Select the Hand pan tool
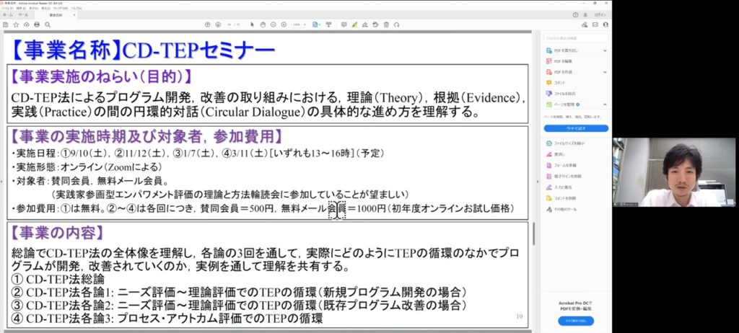Image resolution: width=739 pixels, height=333 pixels. (262, 24)
